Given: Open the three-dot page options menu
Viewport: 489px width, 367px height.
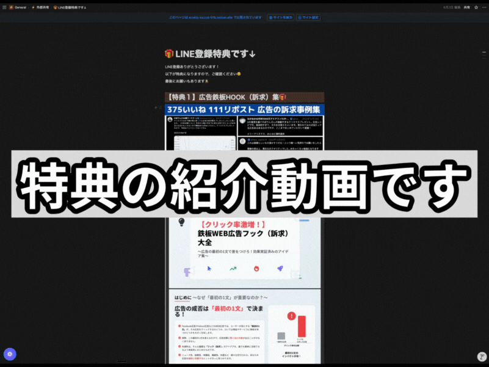Looking at the screenshot, I should tap(484, 7).
